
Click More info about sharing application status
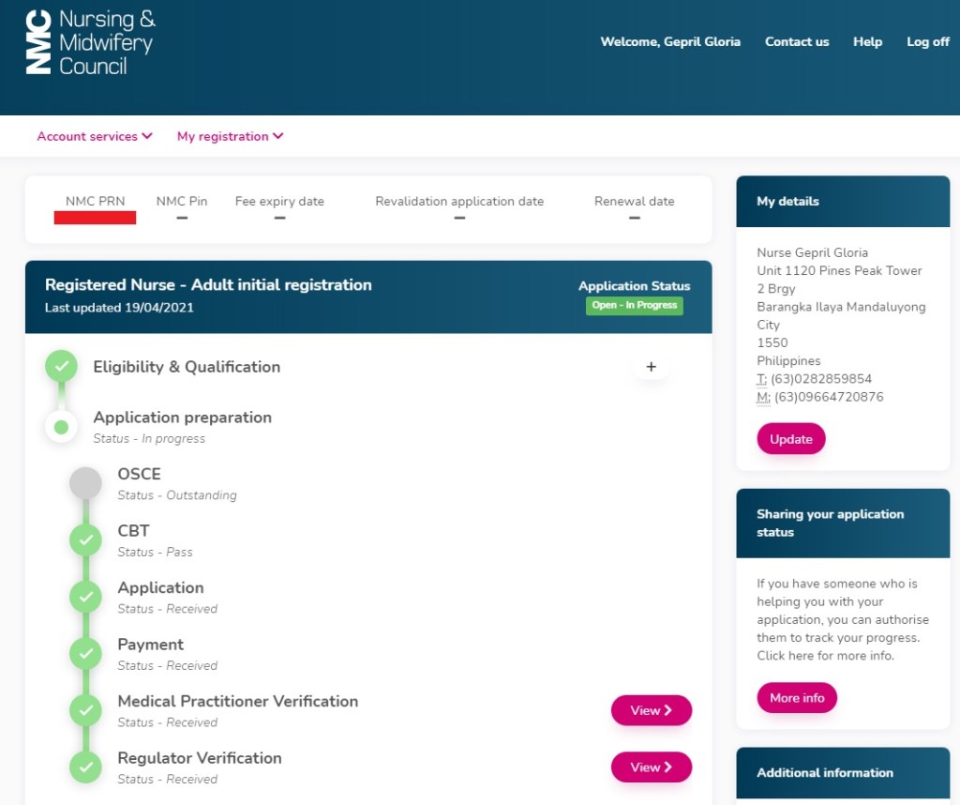coord(797,698)
